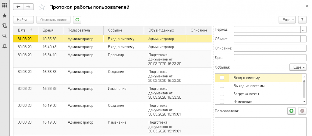
Task: Expand the top 'Еще' dropdown menu
Action: coord(287,20)
